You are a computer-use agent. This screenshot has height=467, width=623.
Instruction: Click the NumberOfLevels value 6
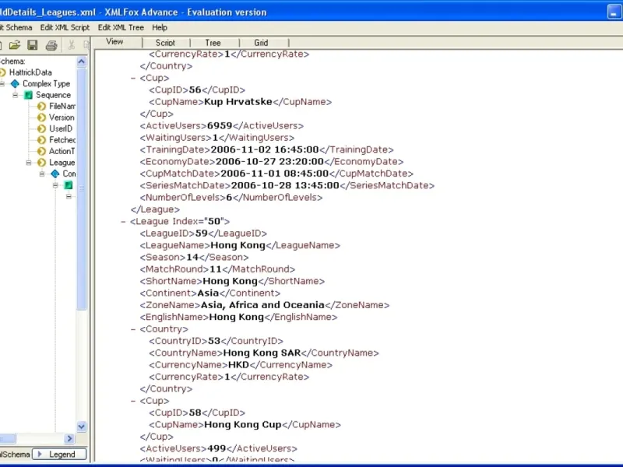pos(229,198)
